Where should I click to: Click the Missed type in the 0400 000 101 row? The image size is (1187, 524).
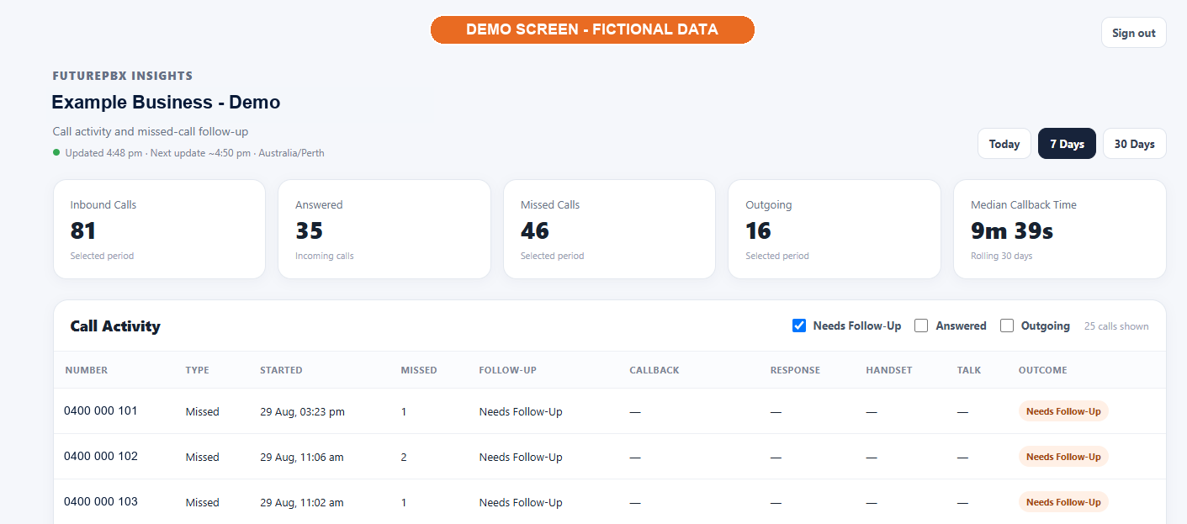pos(203,412)
